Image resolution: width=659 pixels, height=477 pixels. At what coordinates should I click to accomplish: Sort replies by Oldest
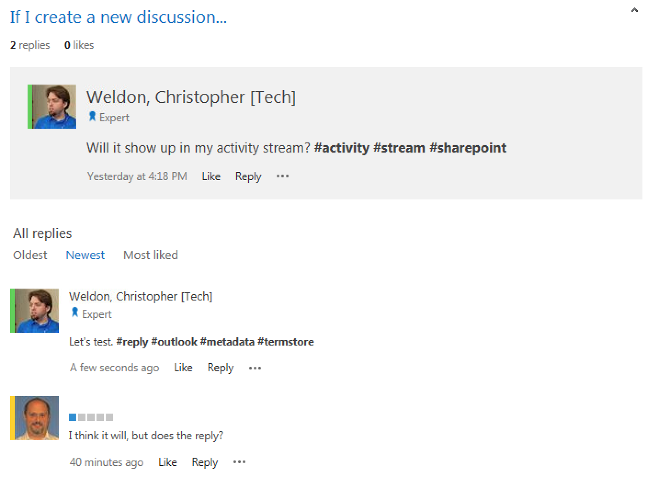tap(30, 255)
